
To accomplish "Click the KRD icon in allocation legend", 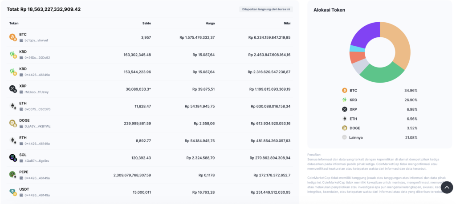I will [345, 100].
